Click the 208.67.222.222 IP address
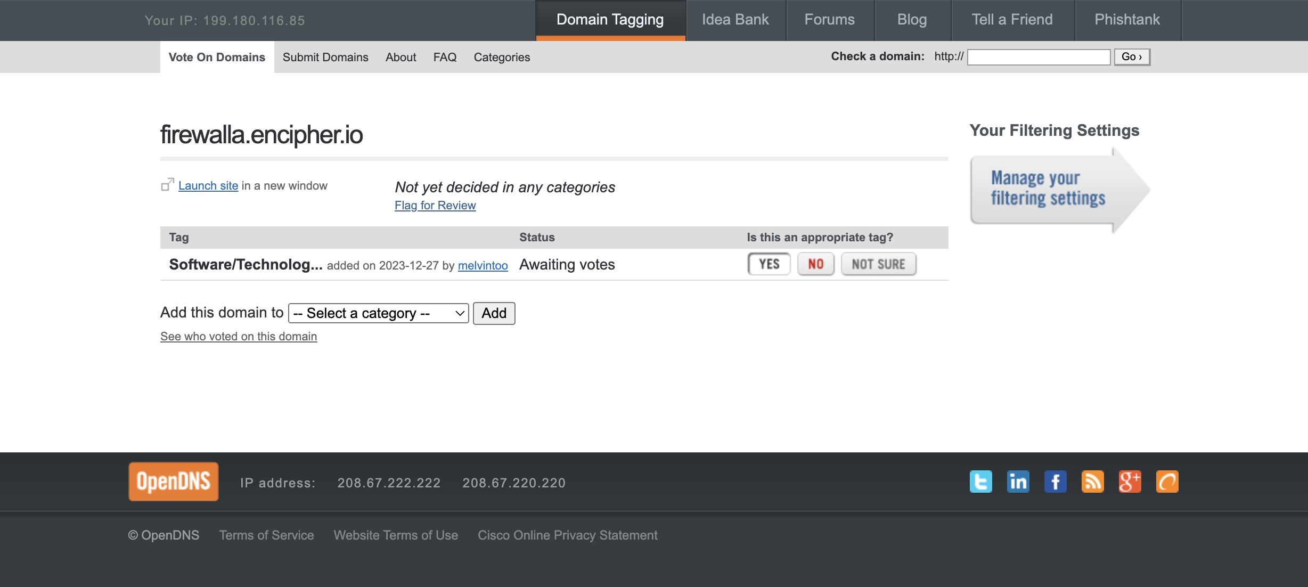Image resolution: width=1308 pixels, height=587 pixels. (389, 483)
